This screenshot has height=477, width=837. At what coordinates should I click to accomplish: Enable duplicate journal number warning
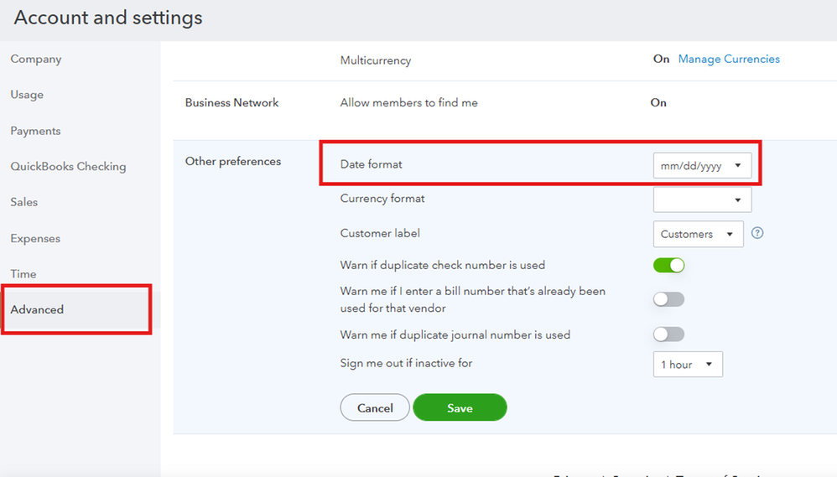[669, 334]
